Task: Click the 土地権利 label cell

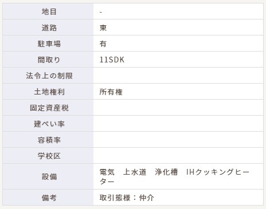Action: click(48, 92)
